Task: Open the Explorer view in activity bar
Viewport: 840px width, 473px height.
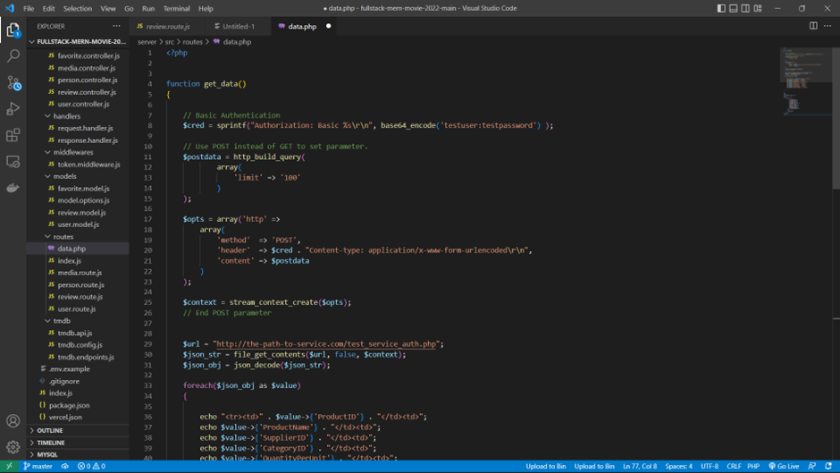Action: point(13,30)
